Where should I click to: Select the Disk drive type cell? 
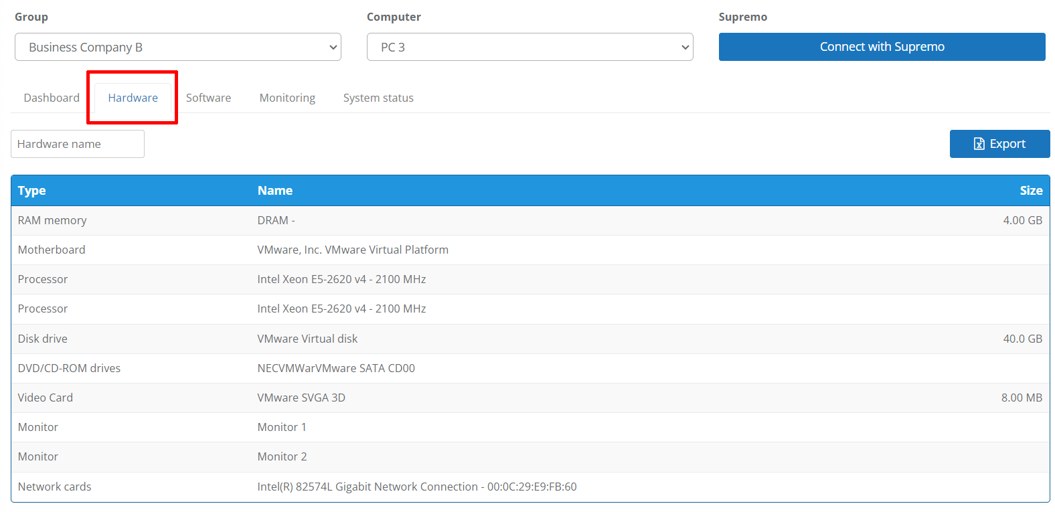coord(43,339)
